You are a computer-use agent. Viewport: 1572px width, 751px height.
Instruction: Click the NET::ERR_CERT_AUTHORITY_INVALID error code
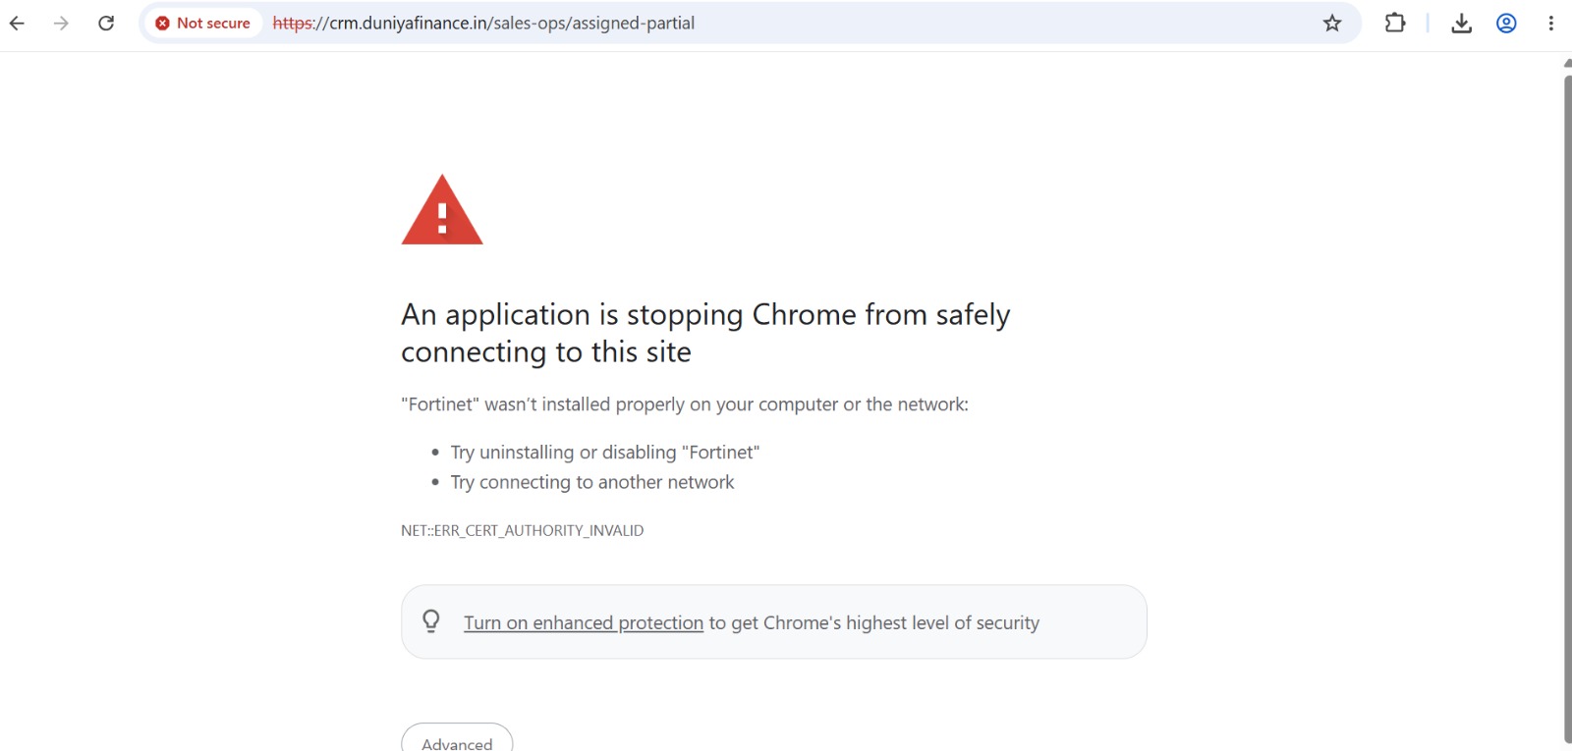tap(522, 530)
